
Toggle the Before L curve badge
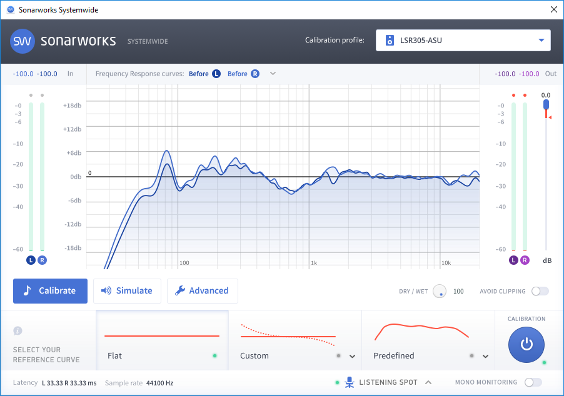(x=216, y=74)
